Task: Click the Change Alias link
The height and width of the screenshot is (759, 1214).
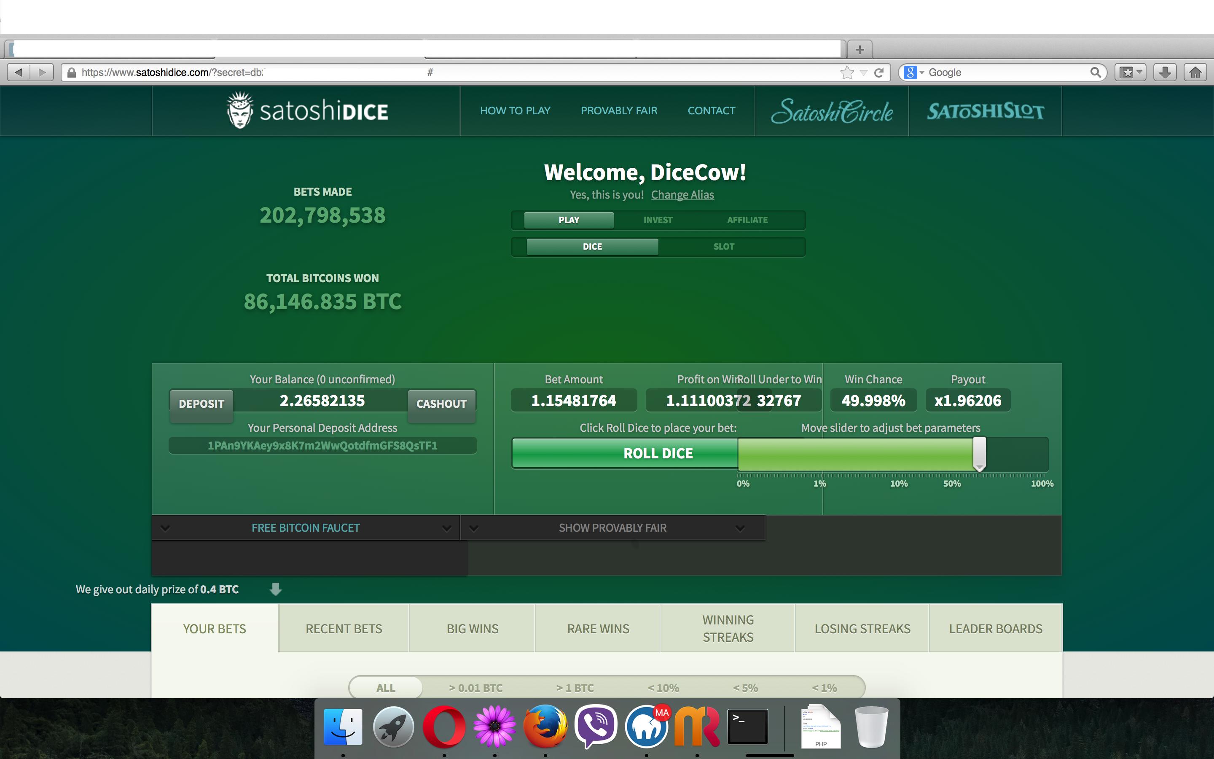Action: pyautogui.click(x=682, y=195)
